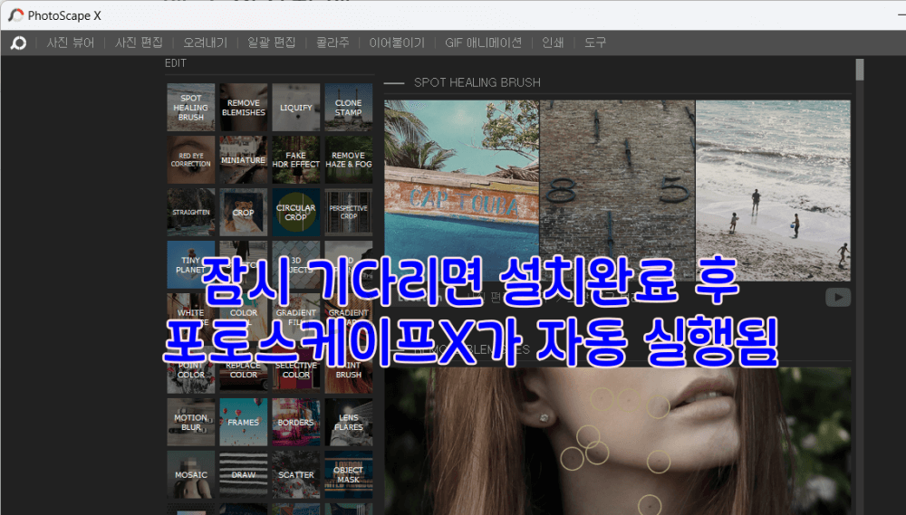Select the Selective Color tile

pyautogui.click(x=296, y=370)
